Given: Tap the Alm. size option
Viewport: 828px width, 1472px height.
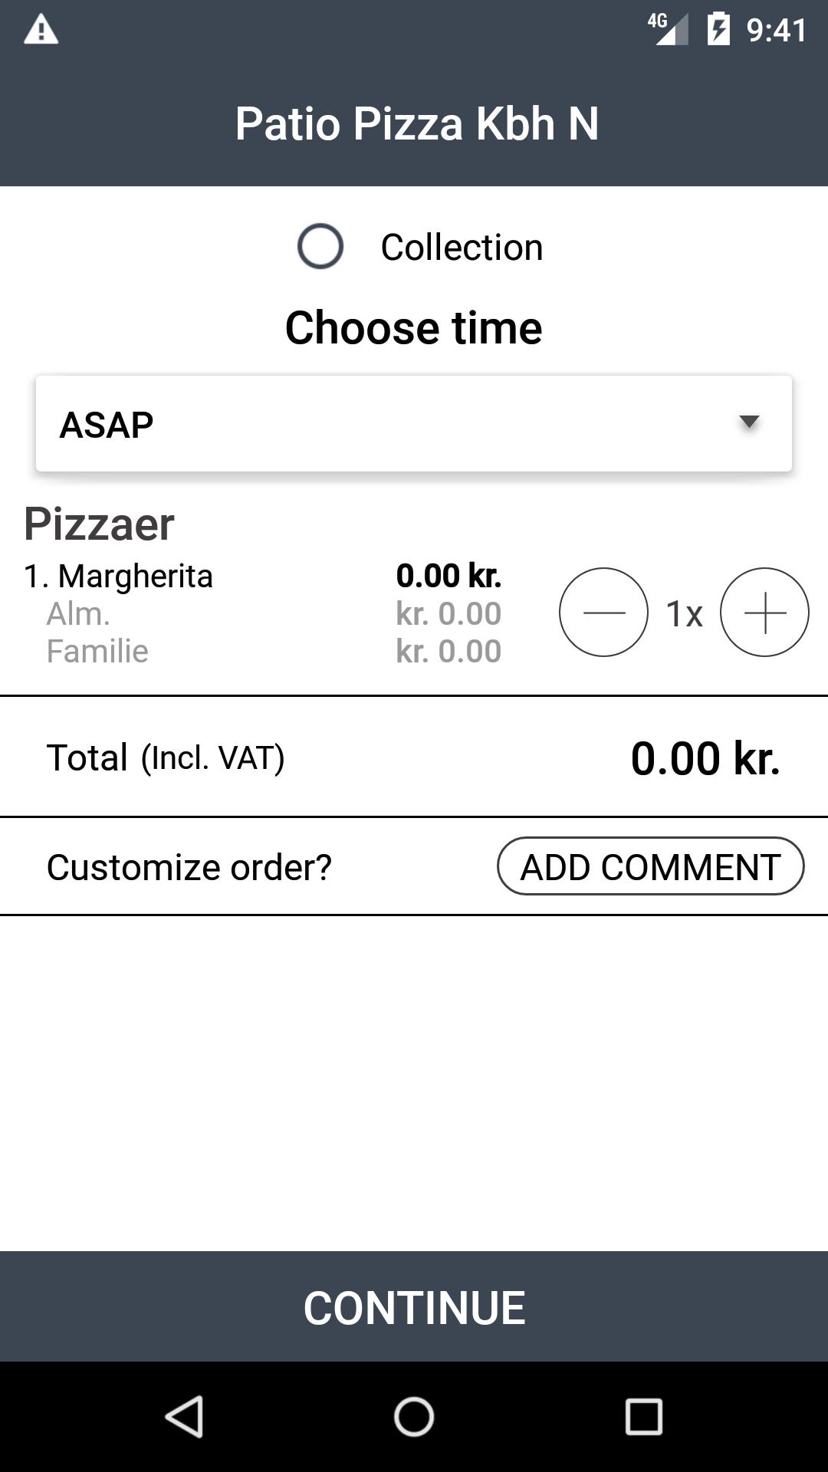Looking at the screenshot, I should [x=78, y=613].
